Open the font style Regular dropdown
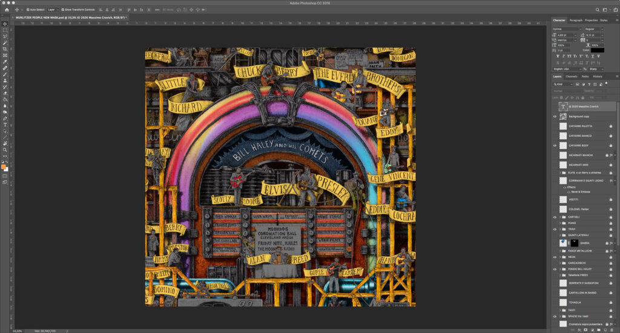 click(593, 29)
